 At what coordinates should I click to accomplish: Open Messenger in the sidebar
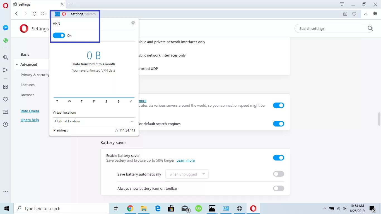(x=6, y=28)
